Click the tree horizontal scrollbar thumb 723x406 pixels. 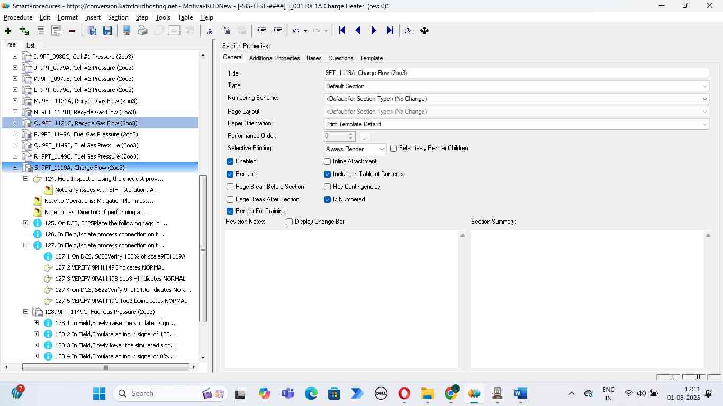106,367
